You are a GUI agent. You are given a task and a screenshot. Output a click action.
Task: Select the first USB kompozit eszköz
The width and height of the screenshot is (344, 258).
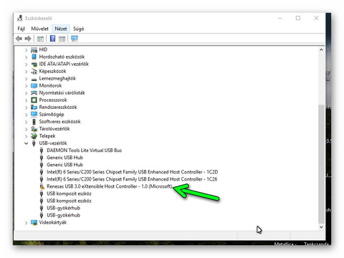(69, 193)
